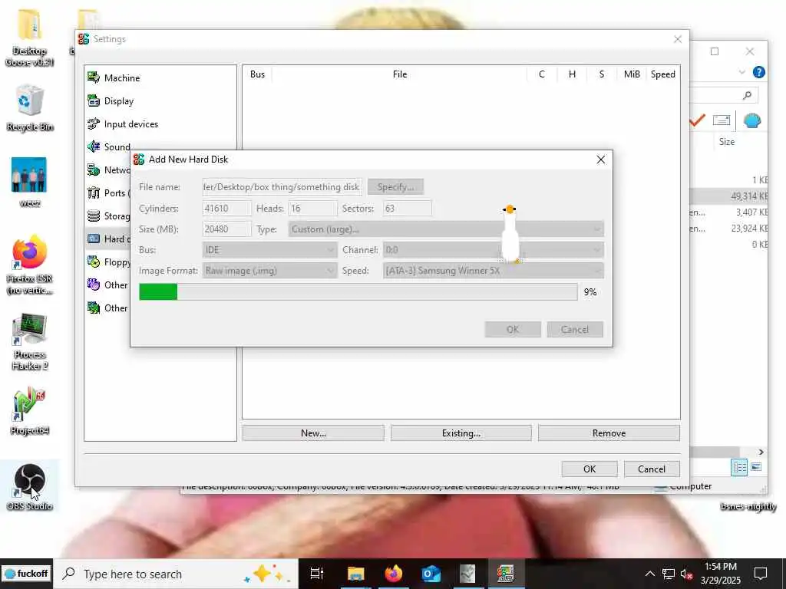786x589 pixels.
Task: Show hidden system tray icons
Action: point(649,574)
